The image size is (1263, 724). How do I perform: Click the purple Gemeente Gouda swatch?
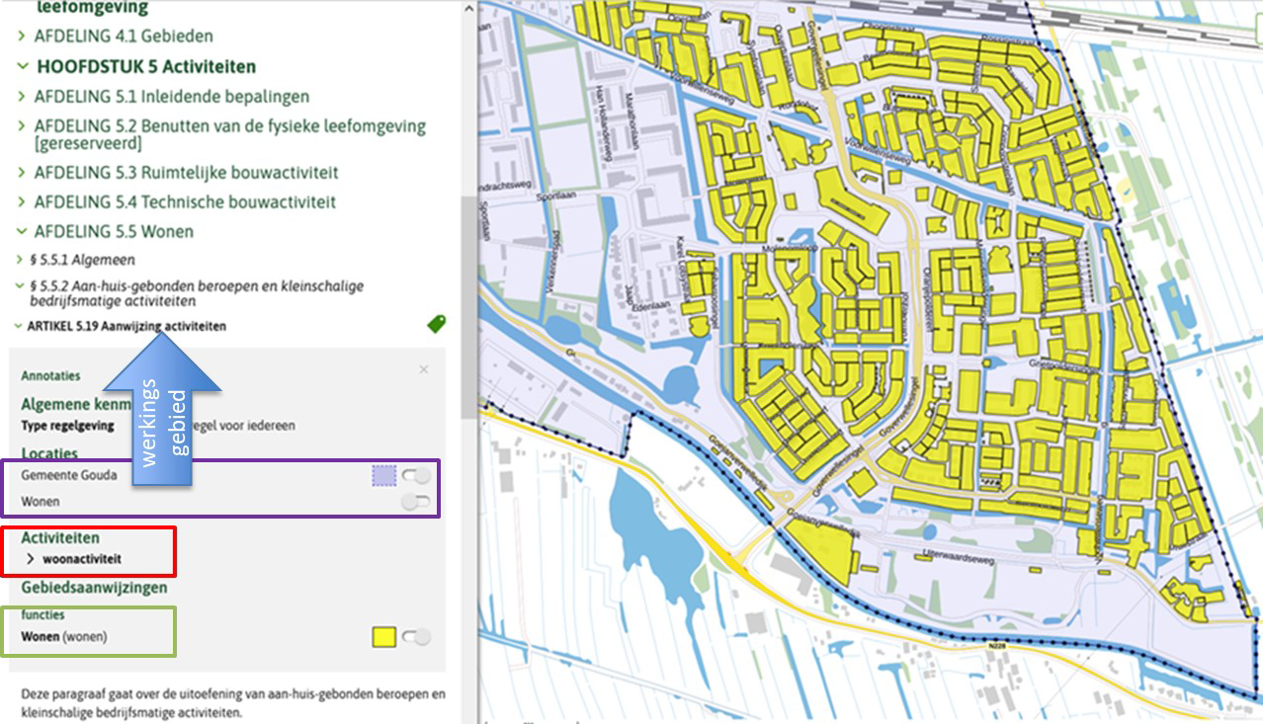coord(384,476)
